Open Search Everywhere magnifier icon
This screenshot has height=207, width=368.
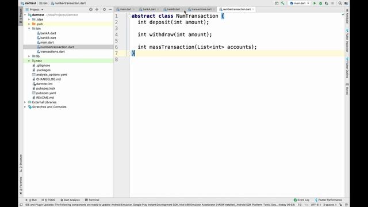coord(340,3)
